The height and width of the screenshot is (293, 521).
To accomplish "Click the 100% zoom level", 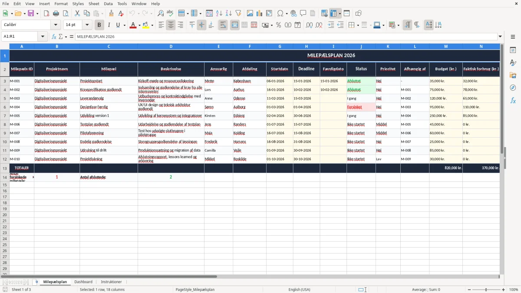I will [514, 290].
